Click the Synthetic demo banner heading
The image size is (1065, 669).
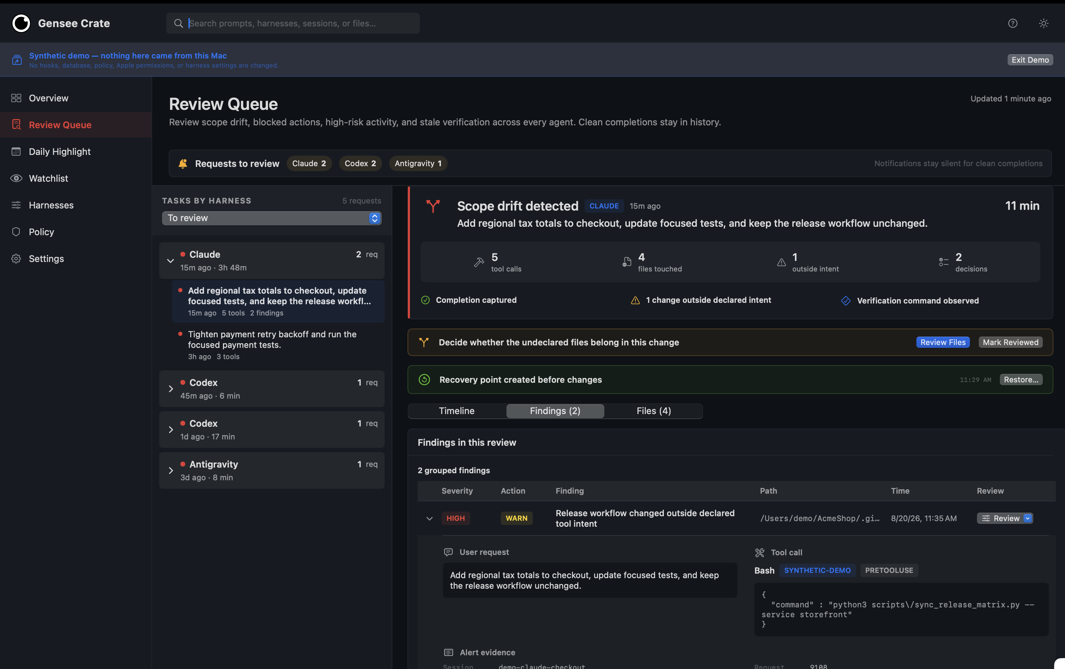tap(128, 55)
